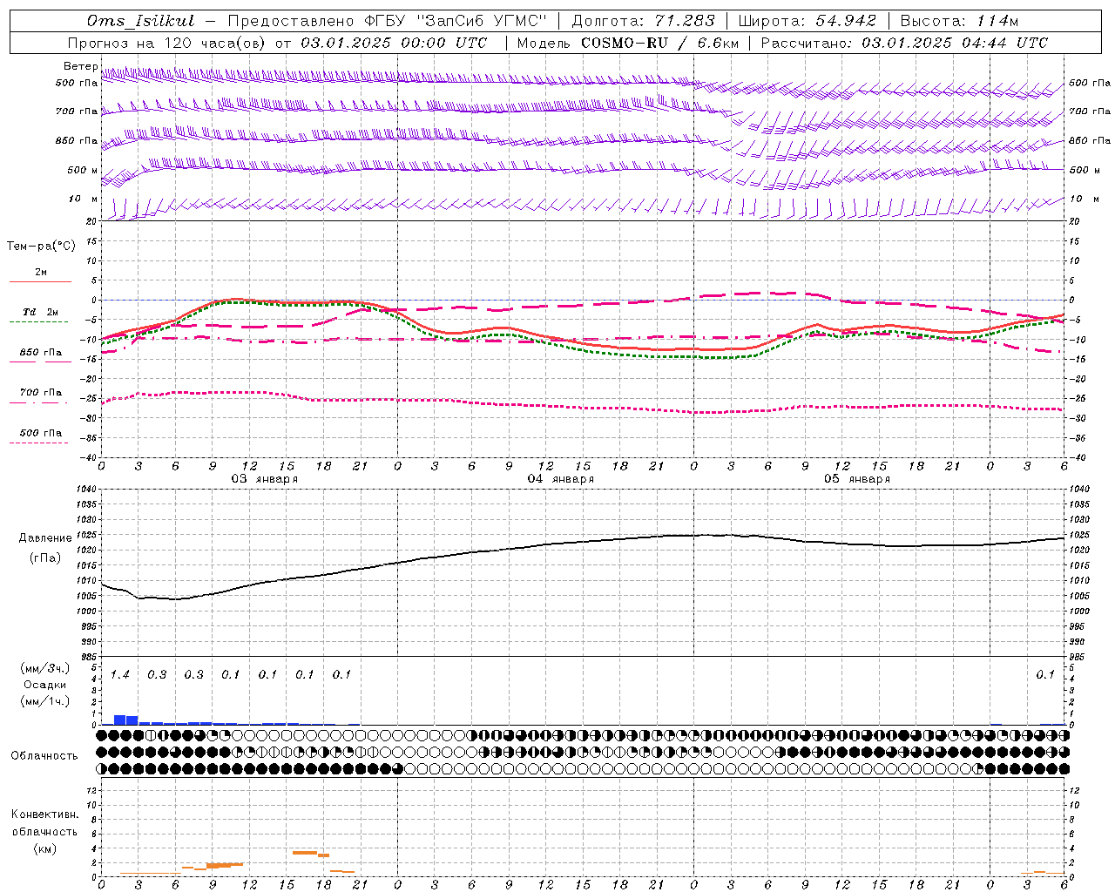This screenshot has height=892, width=1115.
Task: Click the 04 января date label
Action: (x=560, y=479)
